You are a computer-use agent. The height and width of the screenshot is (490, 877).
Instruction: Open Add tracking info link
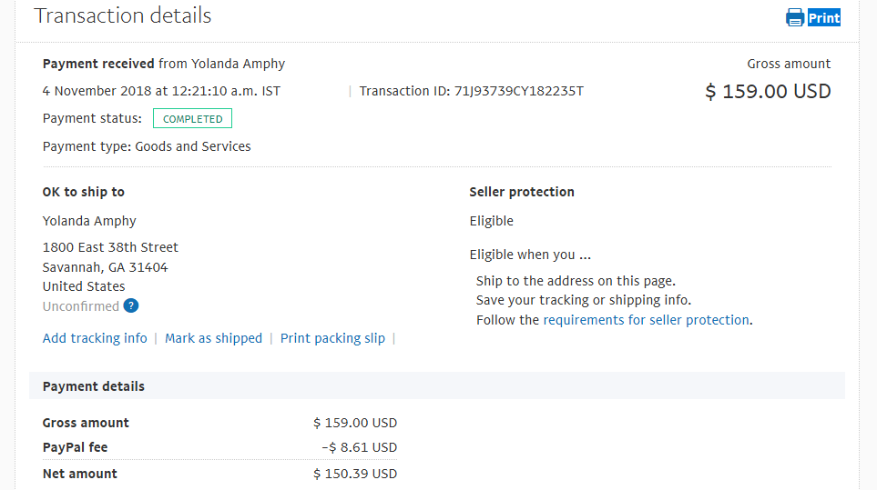(95, 338)
